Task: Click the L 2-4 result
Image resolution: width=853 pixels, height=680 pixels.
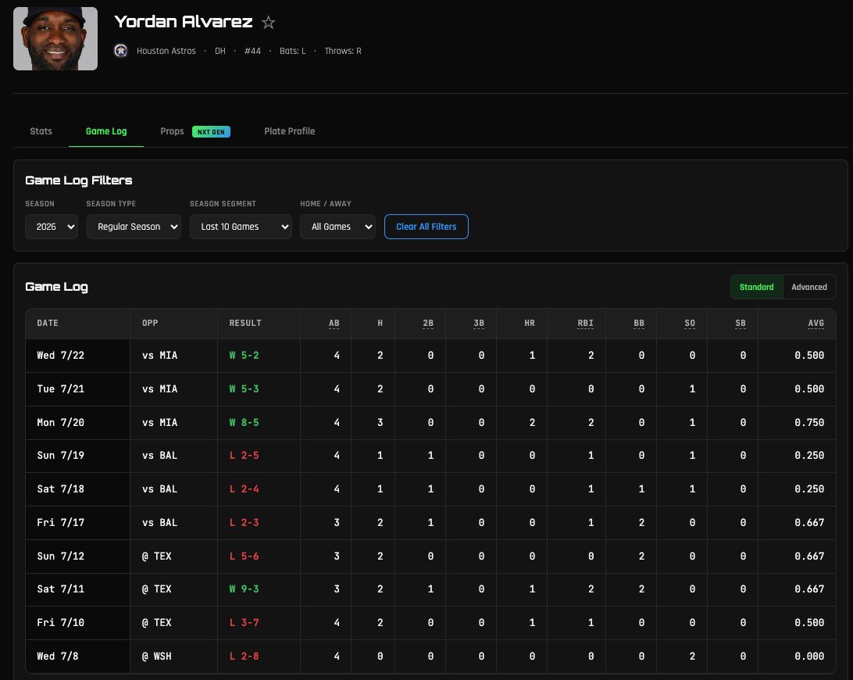Action: pyautogui.click(x=244, y=489)
